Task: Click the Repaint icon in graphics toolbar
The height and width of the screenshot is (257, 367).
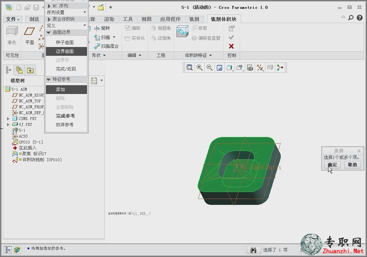Action: tap(219, 68)
